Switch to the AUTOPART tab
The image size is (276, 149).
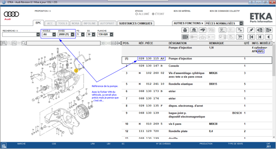[107, 23]
